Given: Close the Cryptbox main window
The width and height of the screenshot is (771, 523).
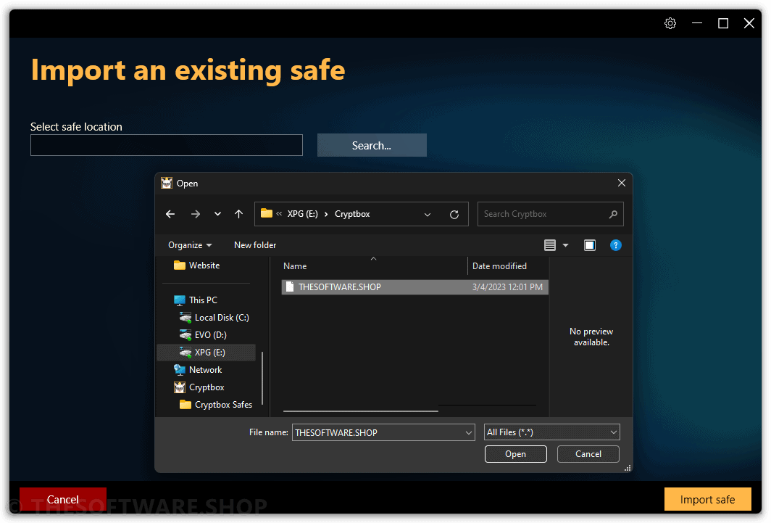Looking at the screenshot, I should coord(749,23).
